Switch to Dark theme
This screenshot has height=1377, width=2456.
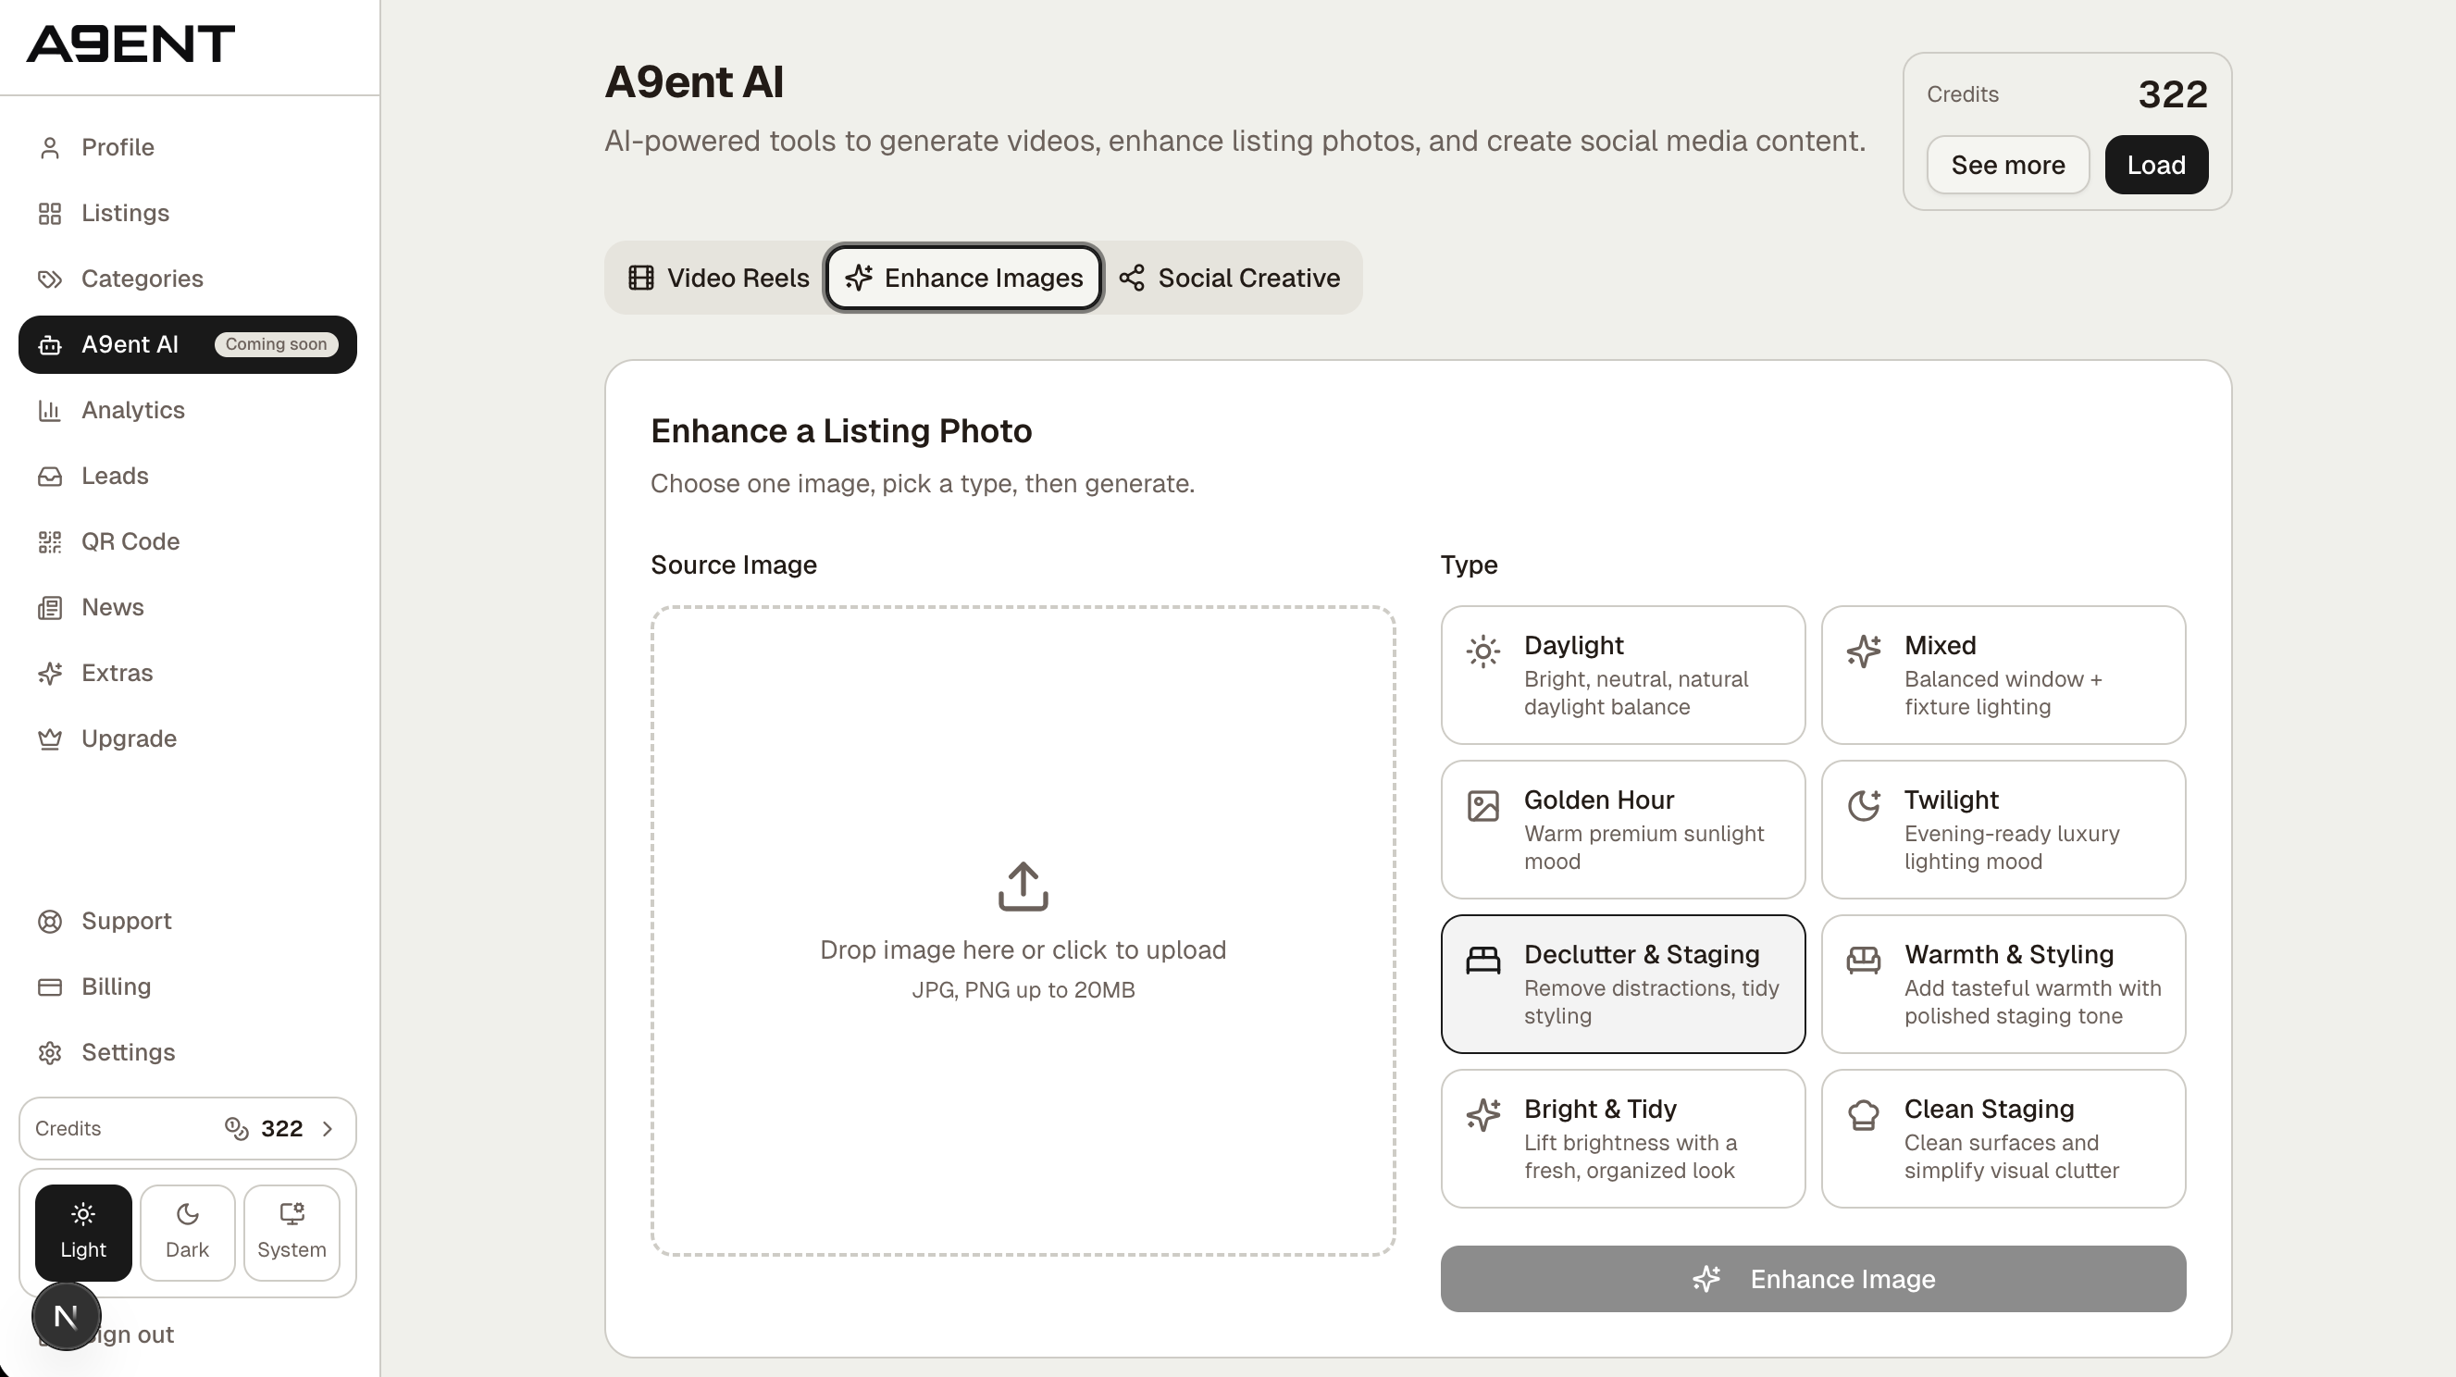187,1231
